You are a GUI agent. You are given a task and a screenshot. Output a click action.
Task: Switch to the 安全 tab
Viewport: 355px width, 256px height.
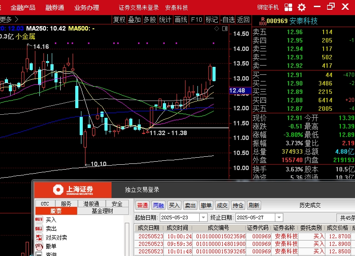(x=117, y=204)
